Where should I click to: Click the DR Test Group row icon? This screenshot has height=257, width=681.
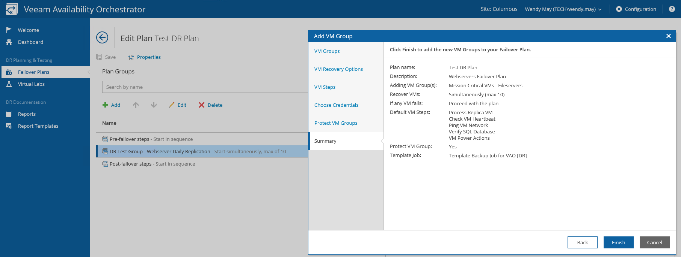(105, 151)
